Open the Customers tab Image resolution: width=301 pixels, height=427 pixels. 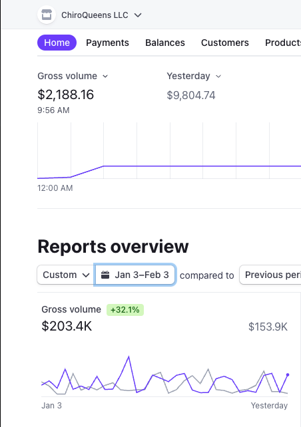click(x=225, y=43)
